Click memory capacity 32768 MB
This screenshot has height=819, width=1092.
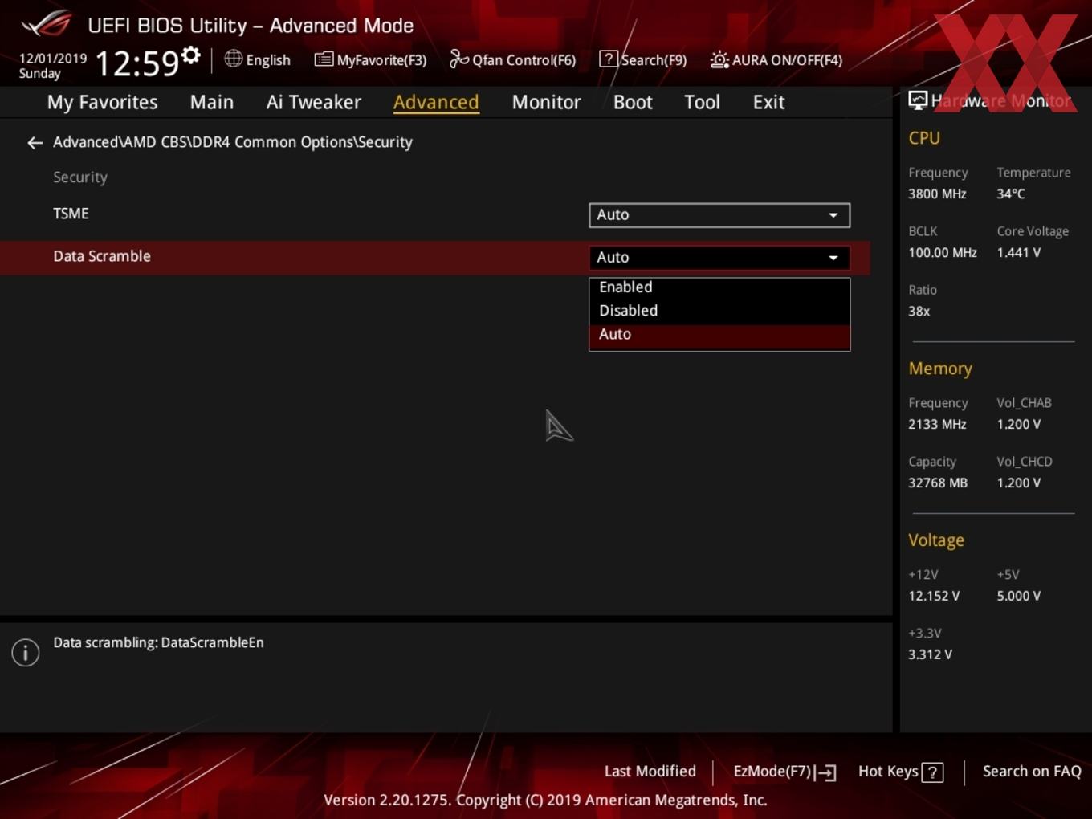[938, 483]
